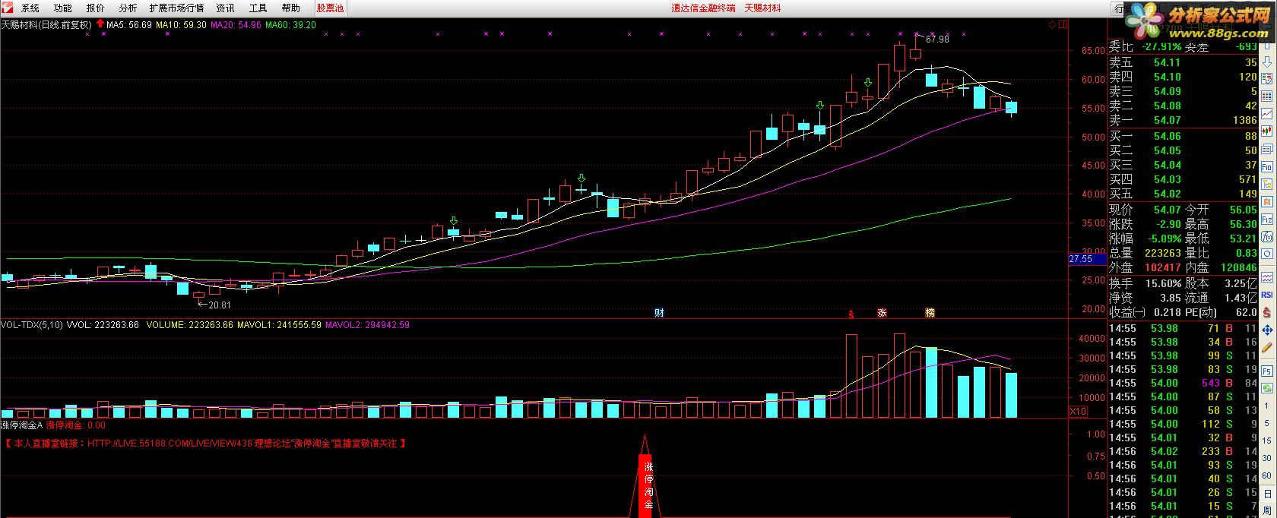Click the MA5: 56.69 label
Viewport: 1277px width, 518px height.
click(x=129, y=24)
